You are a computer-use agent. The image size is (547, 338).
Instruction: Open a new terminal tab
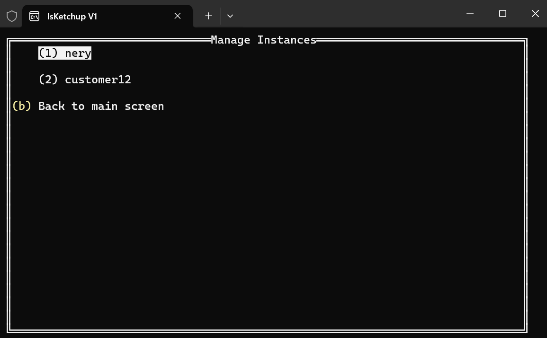tap(208, 16)
